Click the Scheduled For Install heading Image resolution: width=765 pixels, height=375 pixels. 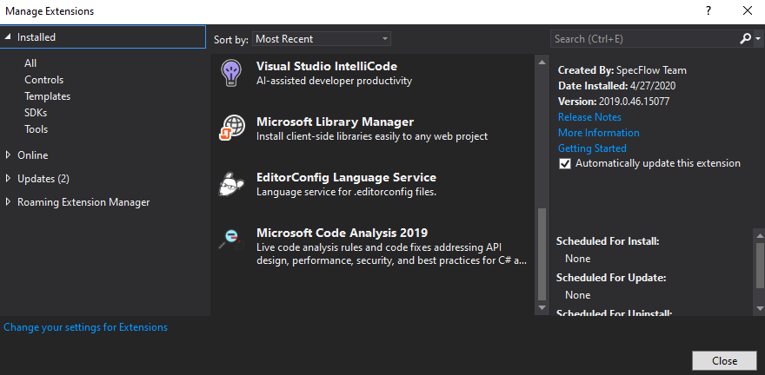click(x=608, y=241)
